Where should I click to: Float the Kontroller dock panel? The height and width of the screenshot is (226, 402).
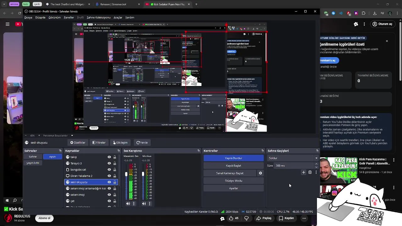tap(263, 151)
